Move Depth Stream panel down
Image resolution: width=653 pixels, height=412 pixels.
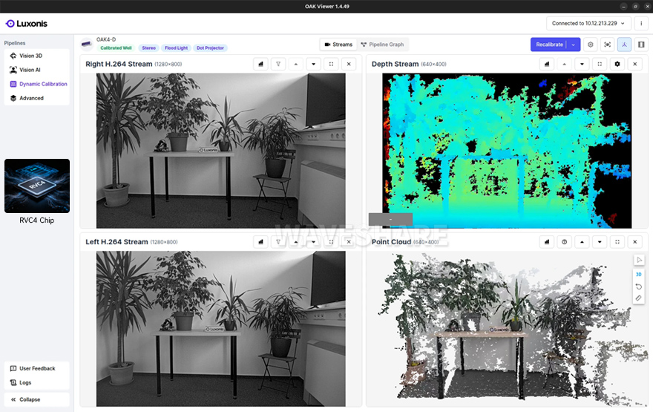pyautogui.click(x=582, y=64)
